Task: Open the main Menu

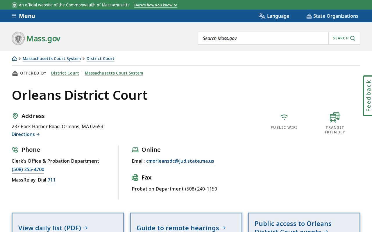Action: coord(23,16)
